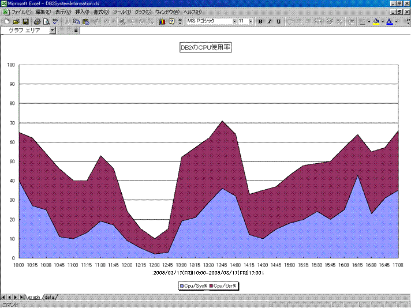Open the 書式(O) menu
This screenshot has width=411, height=308.
click(101, 12)
